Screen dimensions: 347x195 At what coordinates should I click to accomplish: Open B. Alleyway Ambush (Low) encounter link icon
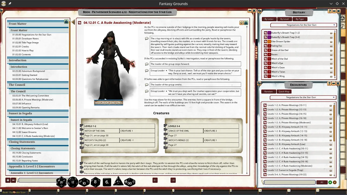click(265, 144)
